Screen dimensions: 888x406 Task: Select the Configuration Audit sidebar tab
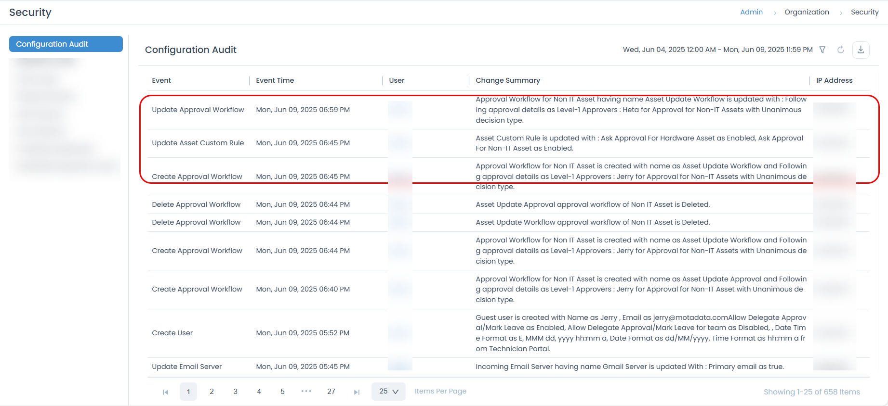(66, 44)
